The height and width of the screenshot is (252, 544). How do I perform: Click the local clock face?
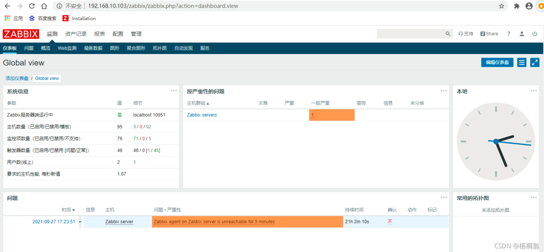coord(496,141)
